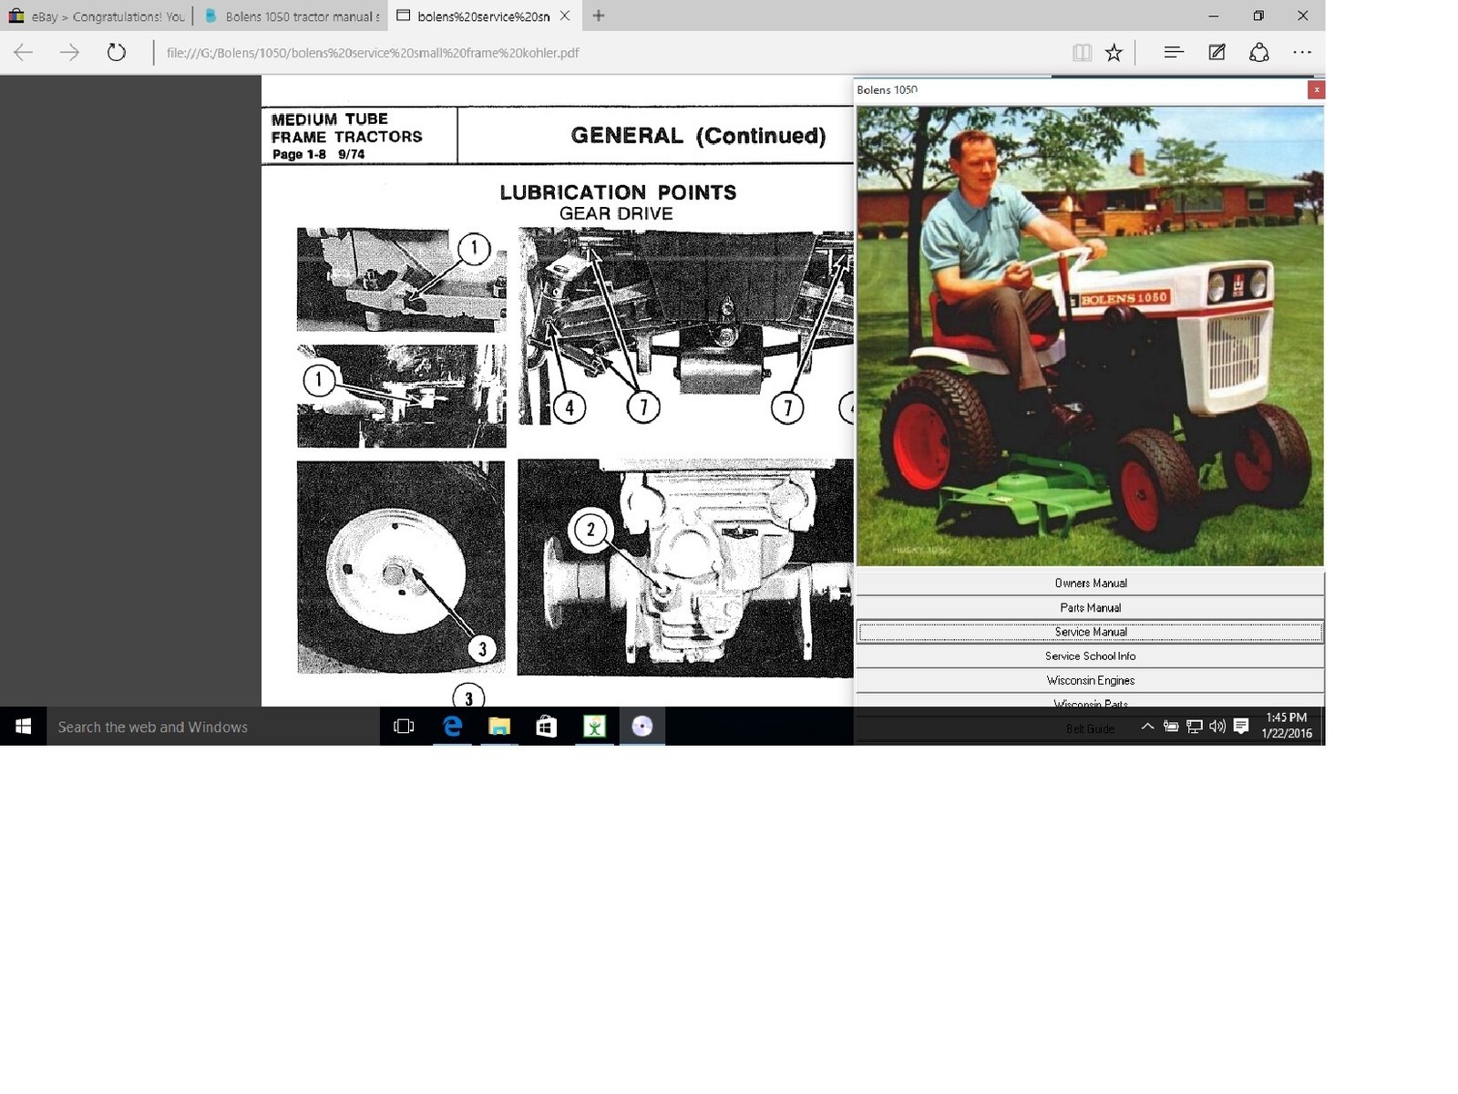The image size is (1458, 1094).
Task: Open disc application icon on taskbar
Action: (642, 727)
